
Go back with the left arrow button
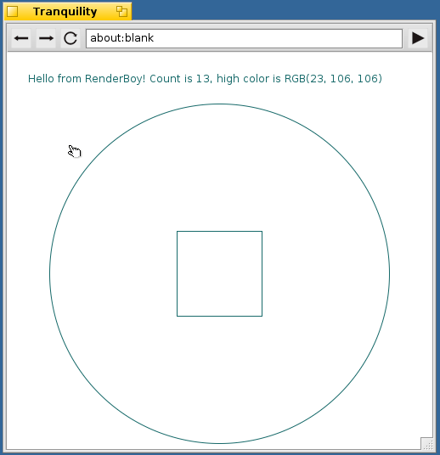[21, 38]
